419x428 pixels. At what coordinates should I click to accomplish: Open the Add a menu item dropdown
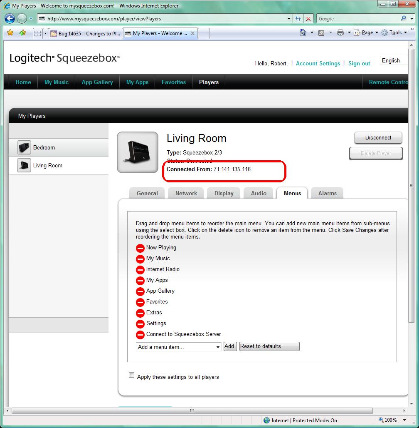point(178,347)
